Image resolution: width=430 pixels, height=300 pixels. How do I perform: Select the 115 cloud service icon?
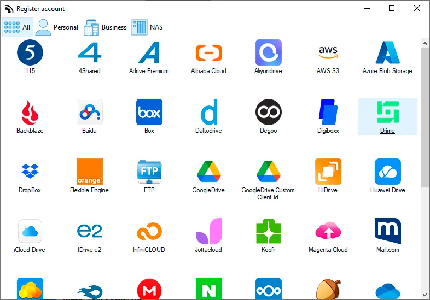click(30, 52)
